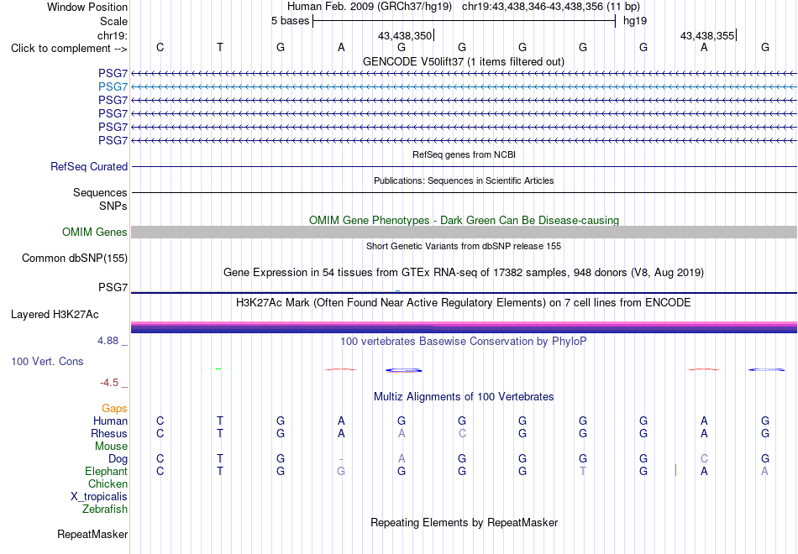Select the light-blue PSG7 transcript label
The image size is (798, 554).
113,87
